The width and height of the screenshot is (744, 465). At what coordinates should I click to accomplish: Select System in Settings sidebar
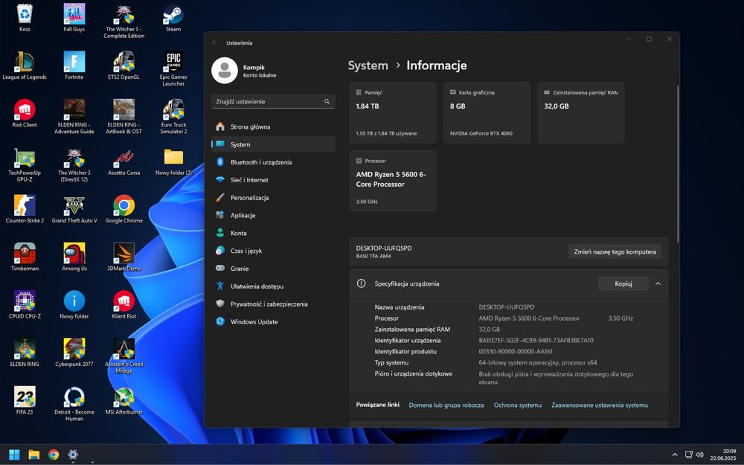pyautogui.click(x=273, y=144)
